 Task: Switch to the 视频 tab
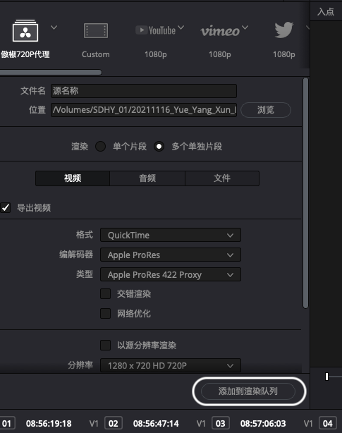click(73, 178)
